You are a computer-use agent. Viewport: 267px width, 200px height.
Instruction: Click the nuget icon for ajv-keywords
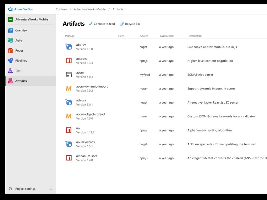pyautogui.click(x=68, y=144)
